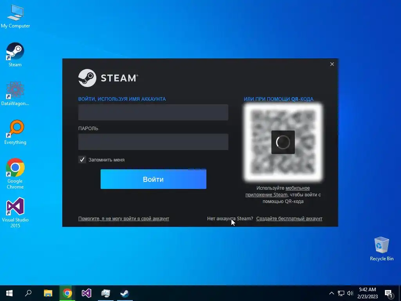Open Visual Studio from the taskbar
401x301 pixels.
click(87, 293)
